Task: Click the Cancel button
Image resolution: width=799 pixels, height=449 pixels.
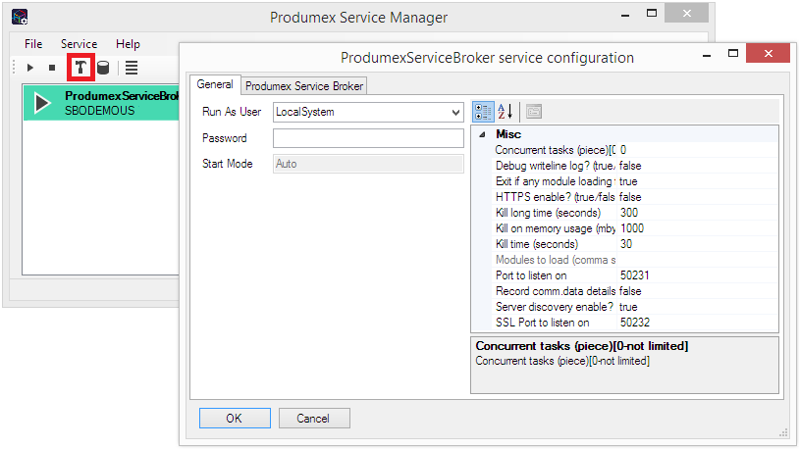Action: (314, 419)
